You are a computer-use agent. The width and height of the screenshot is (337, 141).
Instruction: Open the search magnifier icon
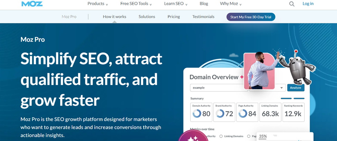click(292, 4)
